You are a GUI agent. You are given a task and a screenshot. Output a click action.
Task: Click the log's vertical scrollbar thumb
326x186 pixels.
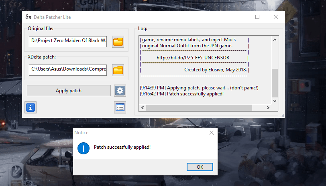(275, 83)
